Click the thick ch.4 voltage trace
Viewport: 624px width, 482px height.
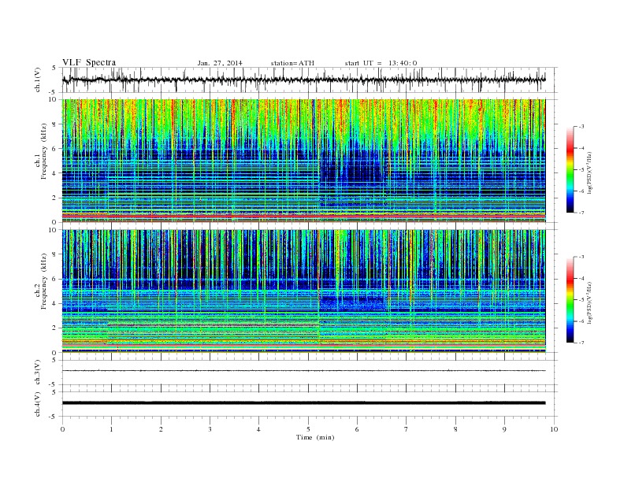point(303,403)
